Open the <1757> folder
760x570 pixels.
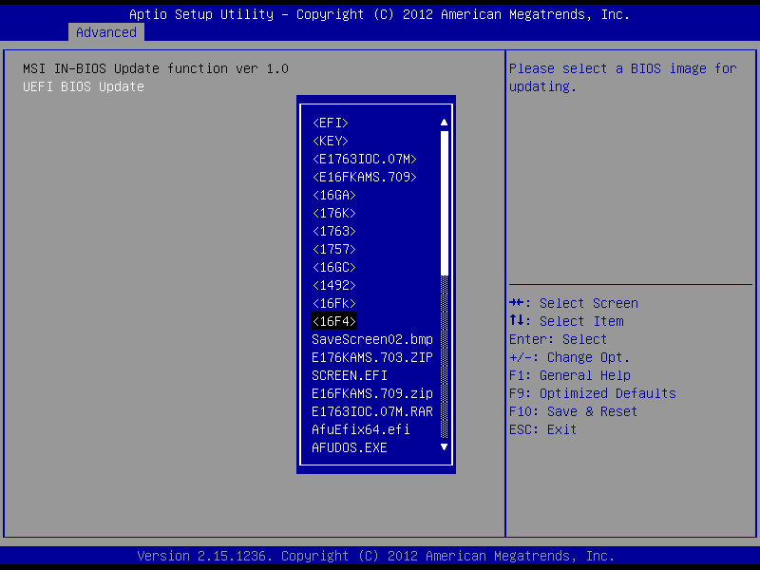334,249
